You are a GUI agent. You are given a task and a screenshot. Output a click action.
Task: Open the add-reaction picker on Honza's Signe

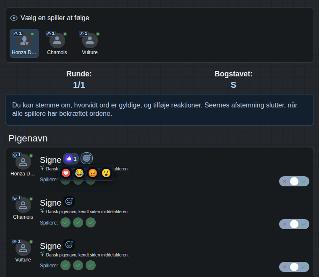pyautogui.click(x=86, y=158)
